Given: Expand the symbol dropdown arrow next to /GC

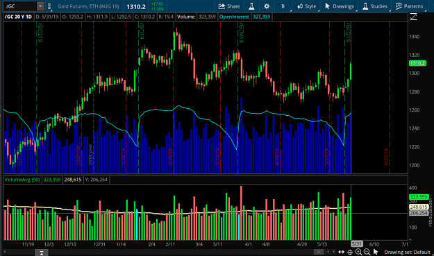Looking at the screenshot, I should pos(40,6).
